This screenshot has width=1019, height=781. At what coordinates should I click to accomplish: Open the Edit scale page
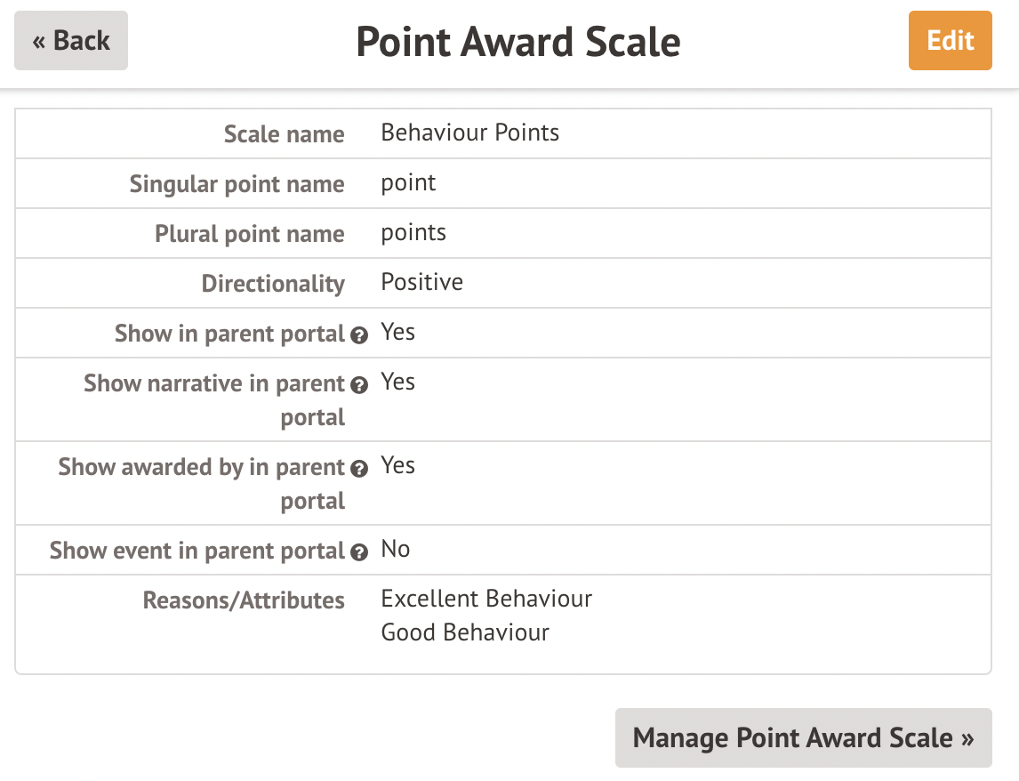pos(950,41)
